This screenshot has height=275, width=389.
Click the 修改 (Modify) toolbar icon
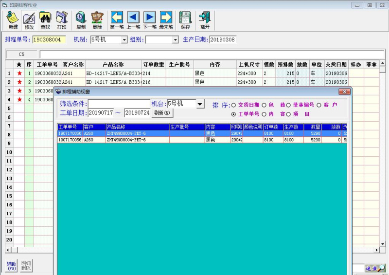click(x=29, y=20)
